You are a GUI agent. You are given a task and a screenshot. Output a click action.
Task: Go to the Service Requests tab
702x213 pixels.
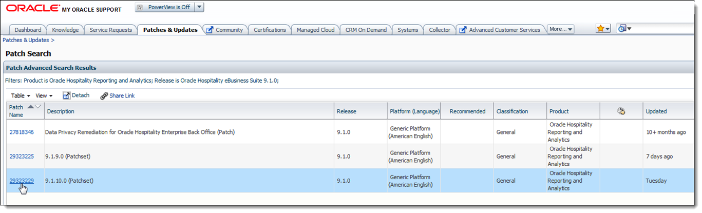110,30
